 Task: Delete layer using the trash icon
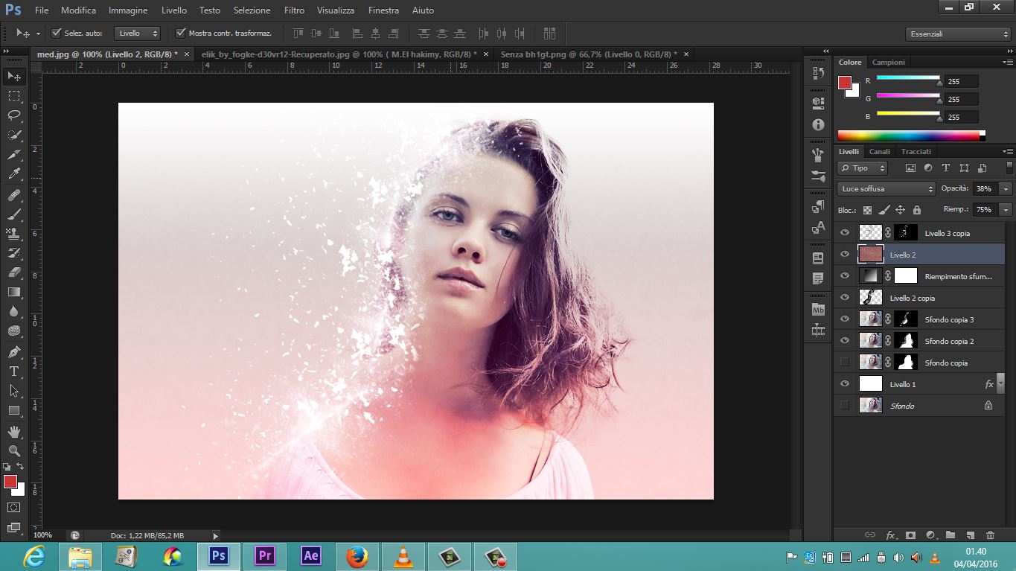990,535
